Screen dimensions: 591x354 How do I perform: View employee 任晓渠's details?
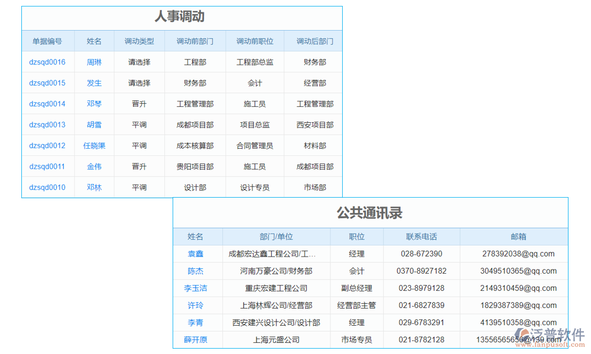94,146
